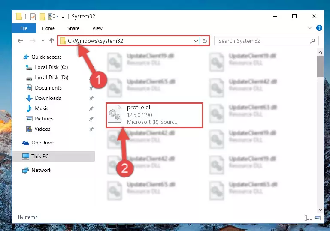
Task: Click the Properties quick access toolbar icon
Action: coord(33,16)
